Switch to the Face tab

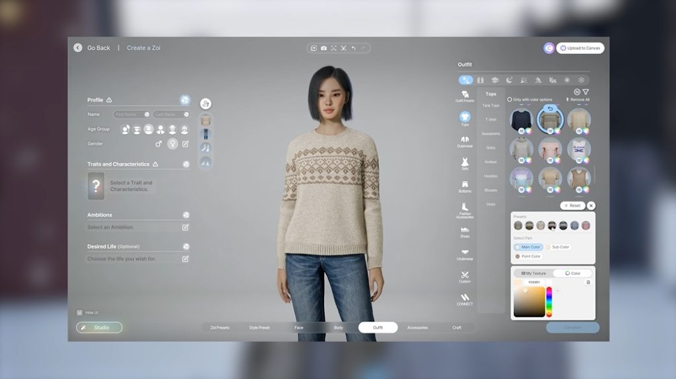coord(299,327)
